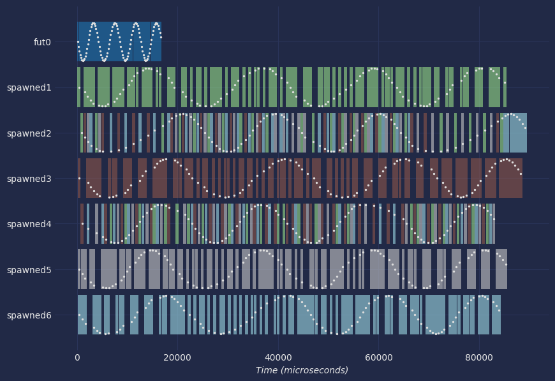Click the spawned1 row label
The image size is (555, 381).
[29, 87]
